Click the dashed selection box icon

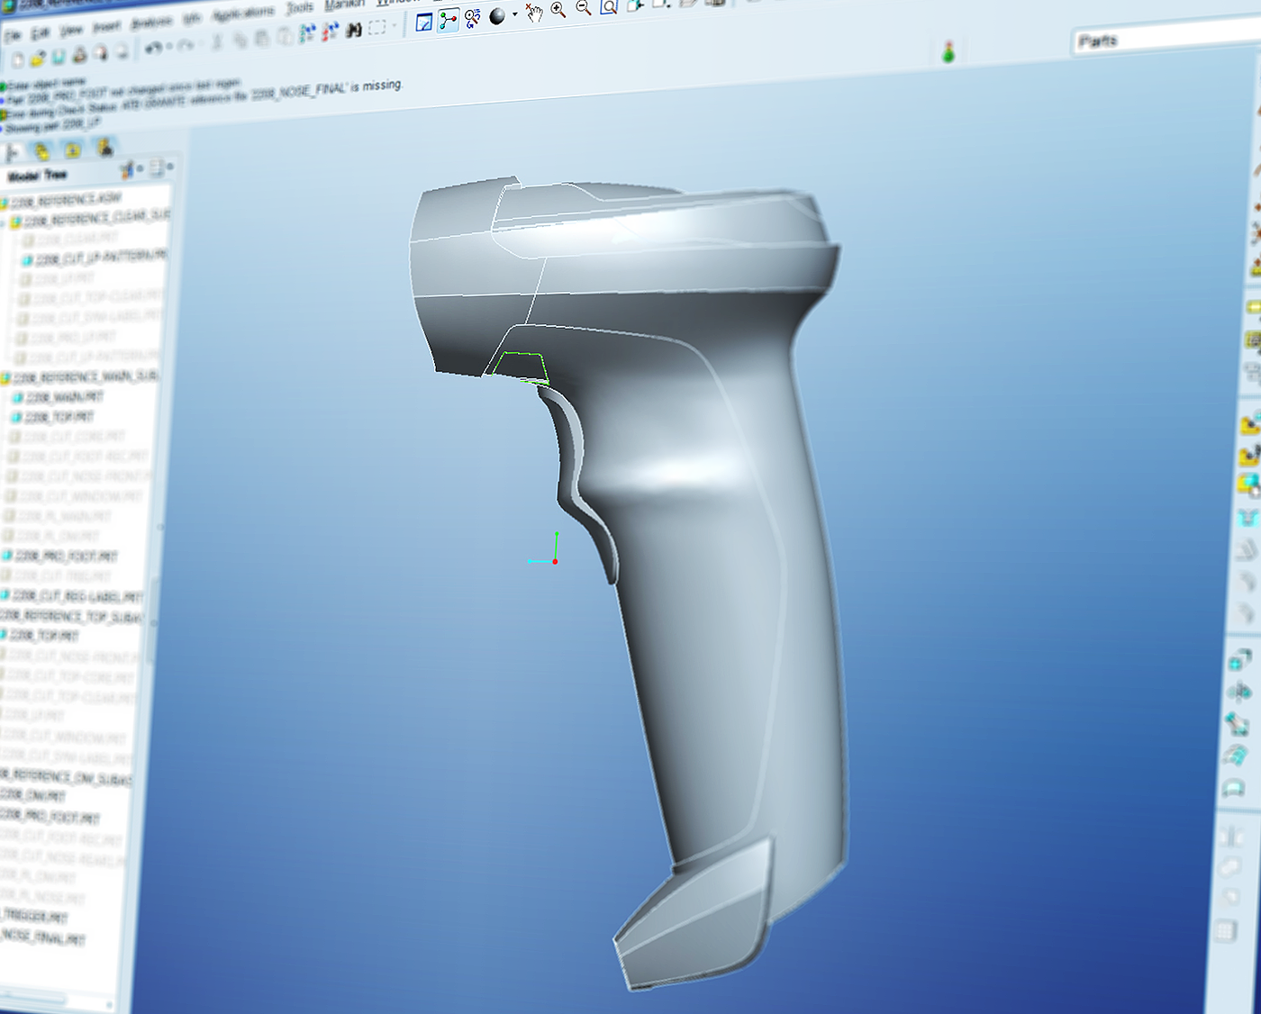coord(377,27)
